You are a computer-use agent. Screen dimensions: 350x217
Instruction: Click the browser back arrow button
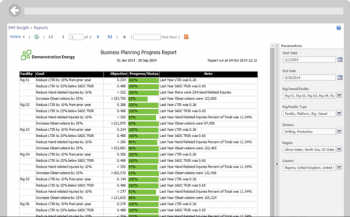click(x=15, y=10)
